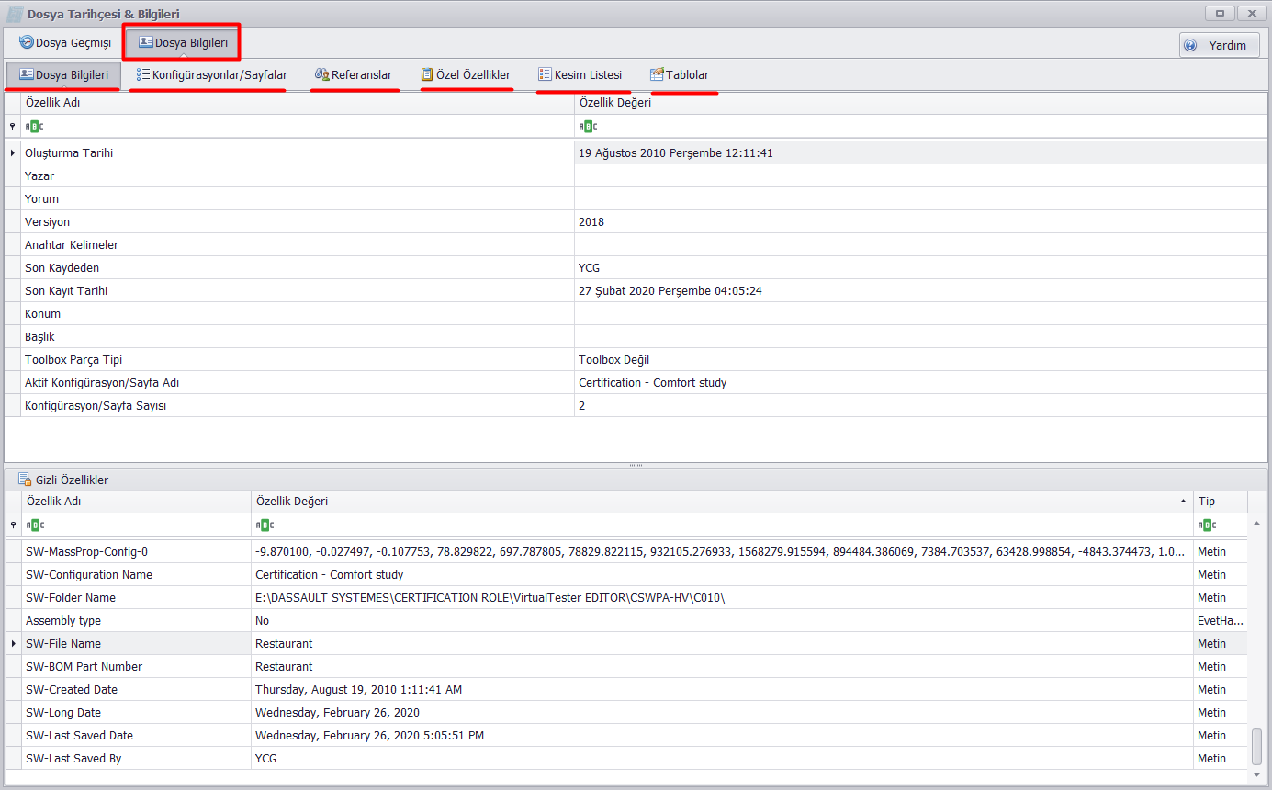Maximize the Dosya Tarihçesi & Bilgileri window
Screen dimensions: 1272x790
(x=1220, y=13)
